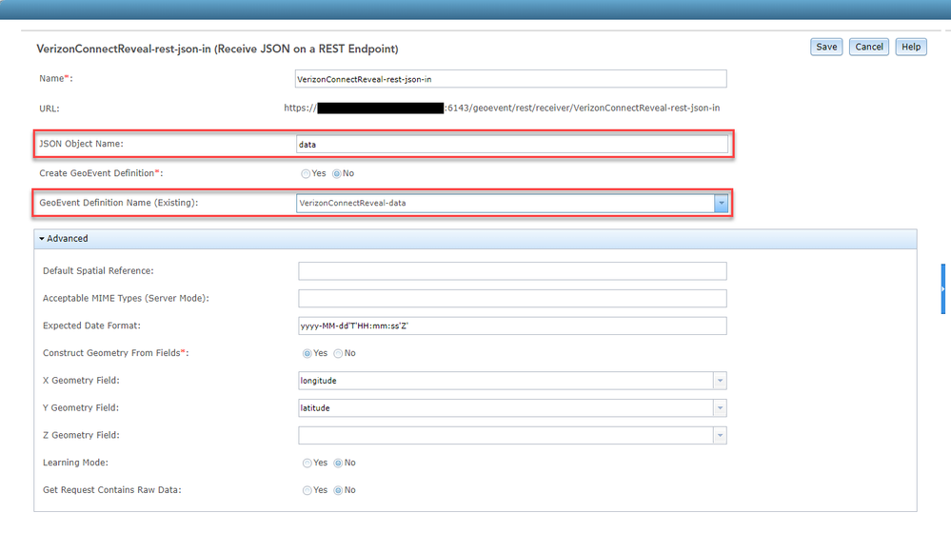
Task: Open the Help button
Action: point(910,47)
